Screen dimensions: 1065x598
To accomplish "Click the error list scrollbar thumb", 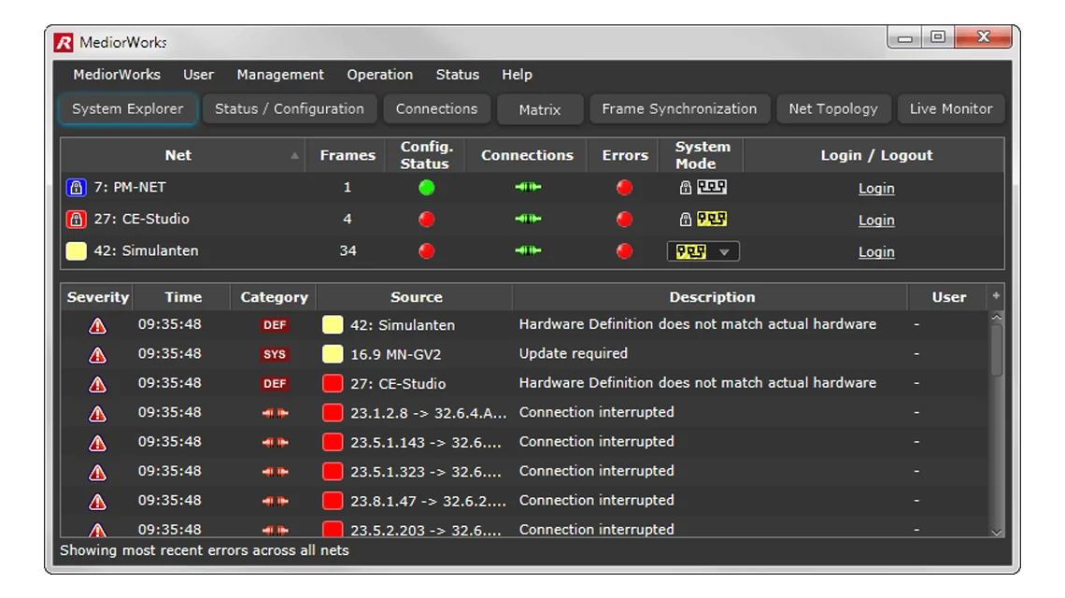I will (997, 350).
